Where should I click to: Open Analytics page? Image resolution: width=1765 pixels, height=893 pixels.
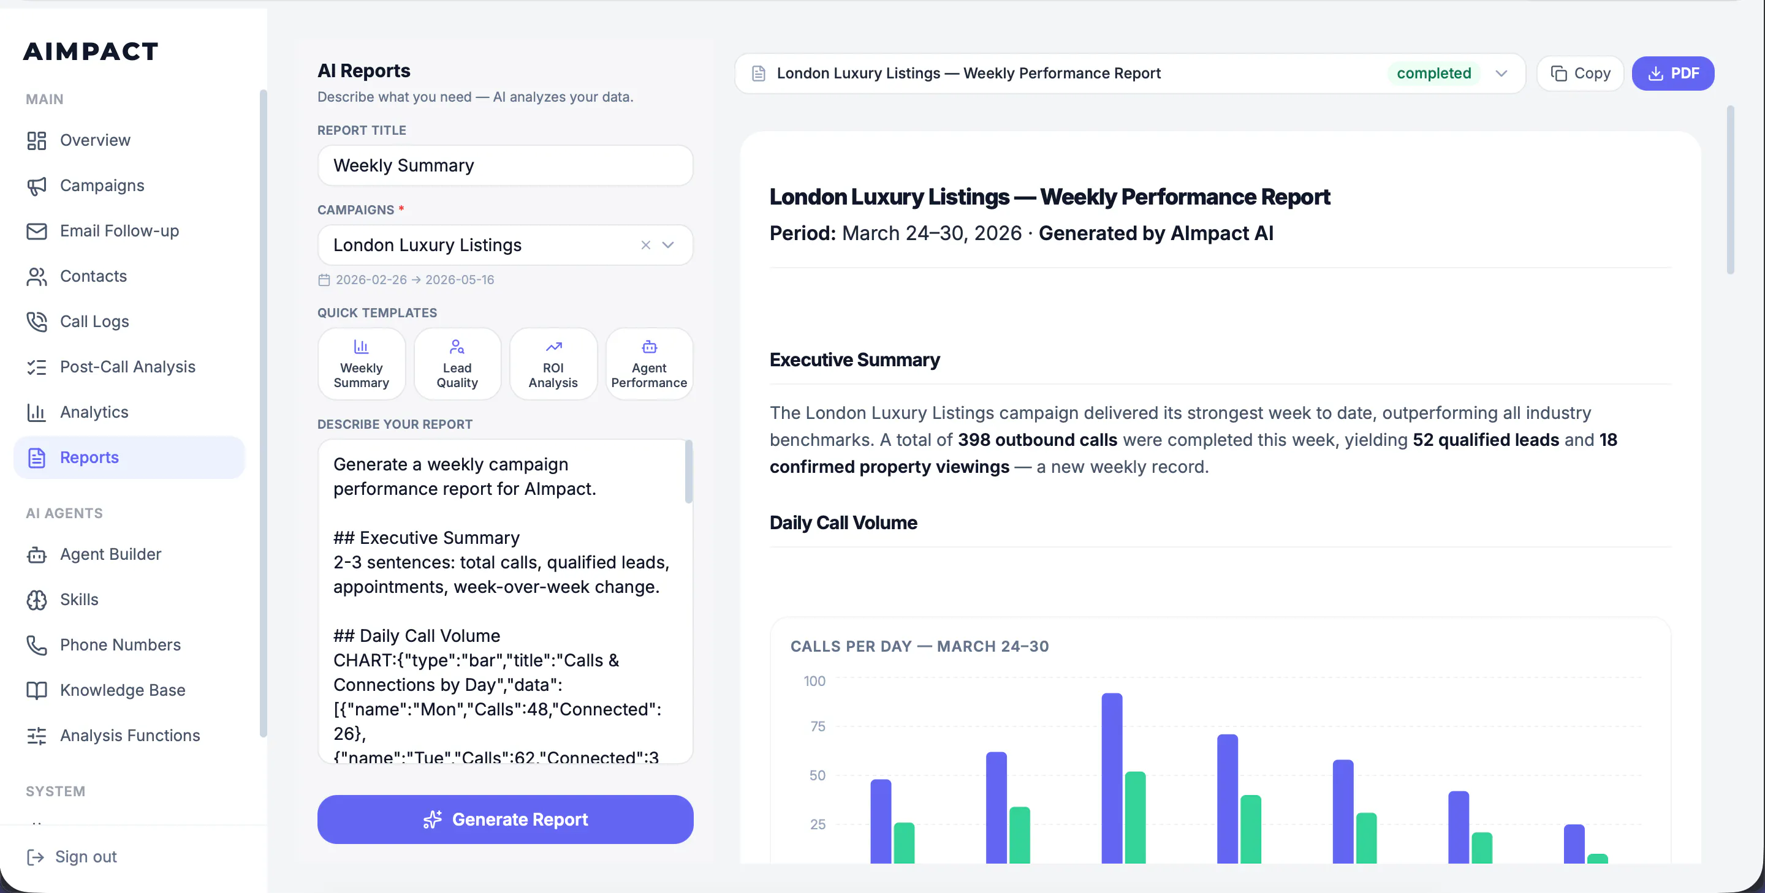click(129, 412)
